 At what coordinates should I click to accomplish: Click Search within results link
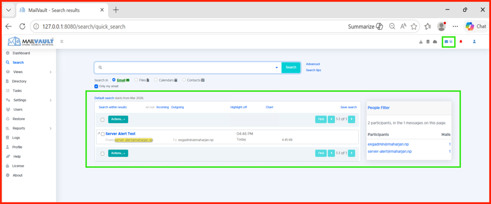point(113,108)
